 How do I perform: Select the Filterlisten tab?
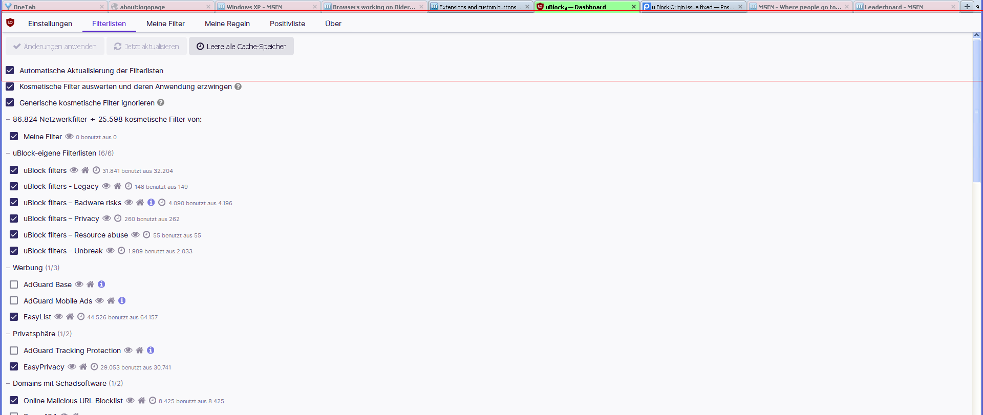[109, 24]
